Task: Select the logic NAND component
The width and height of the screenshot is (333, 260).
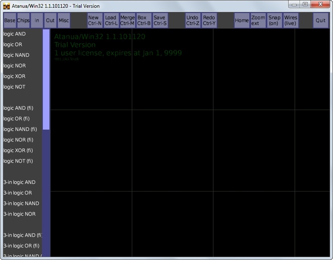Action: tap(16, 55)
